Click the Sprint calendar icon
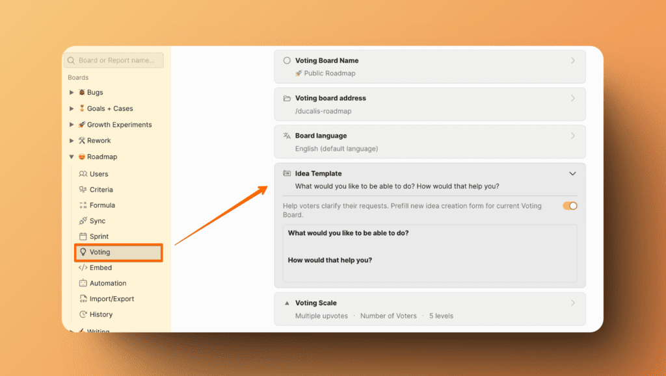 pos(83,236)
